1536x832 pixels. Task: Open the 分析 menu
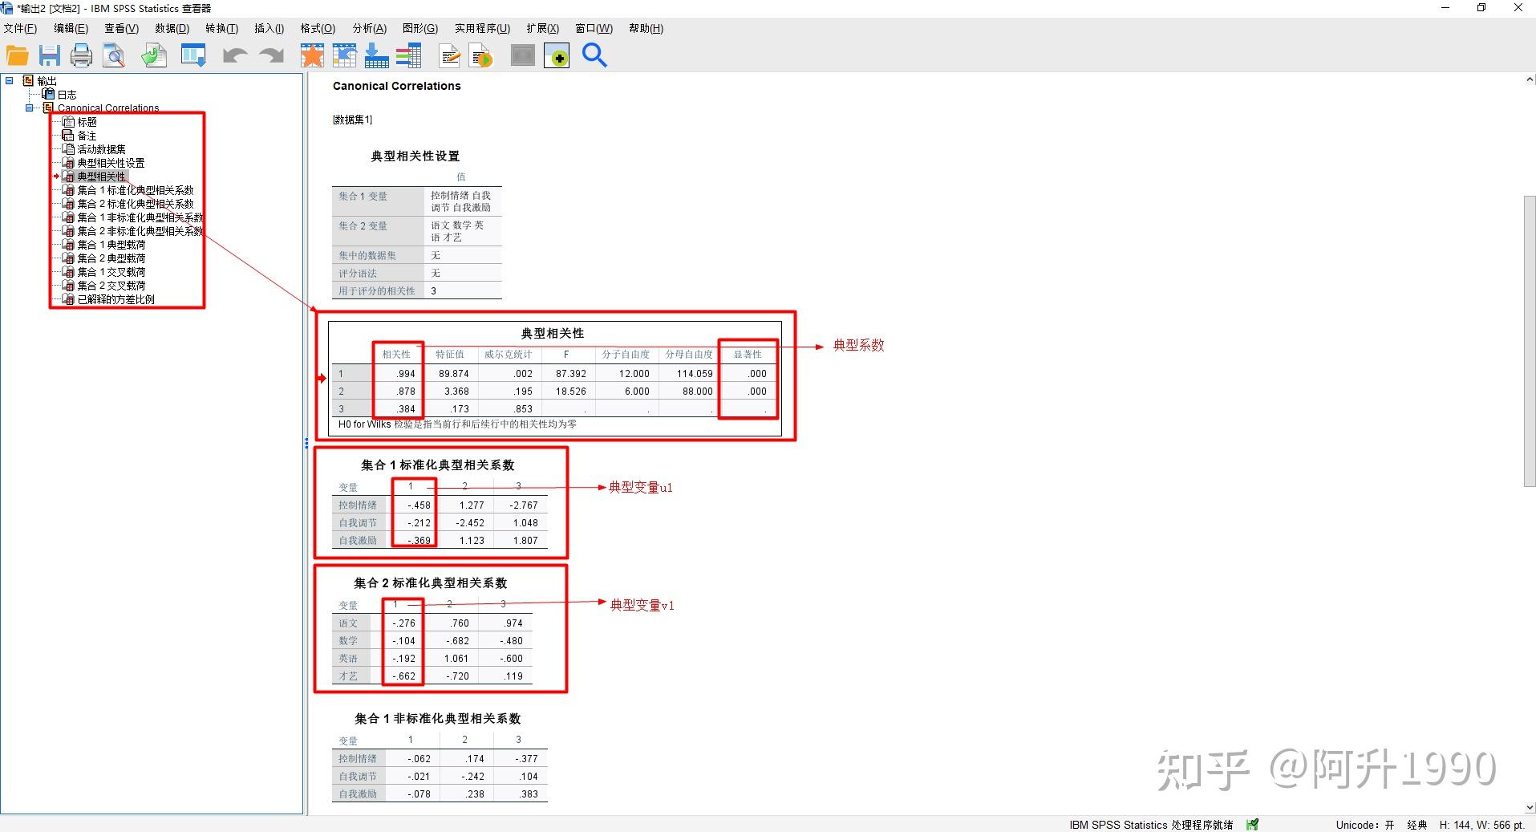coord(368,28)
